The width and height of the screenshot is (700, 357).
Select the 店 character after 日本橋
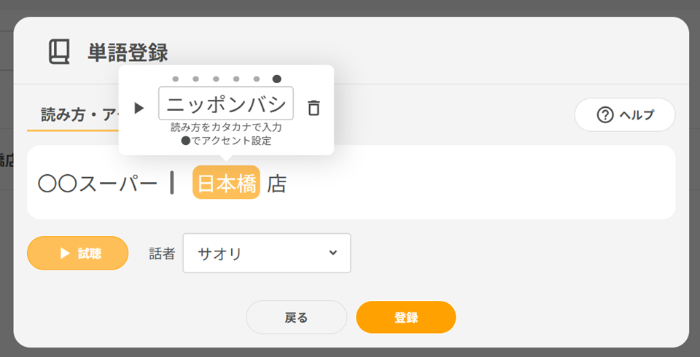[277, 184]
